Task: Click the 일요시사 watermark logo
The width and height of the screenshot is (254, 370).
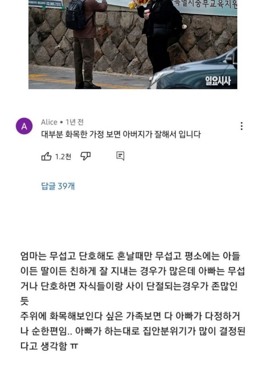Action: click(x=217, y=81)
